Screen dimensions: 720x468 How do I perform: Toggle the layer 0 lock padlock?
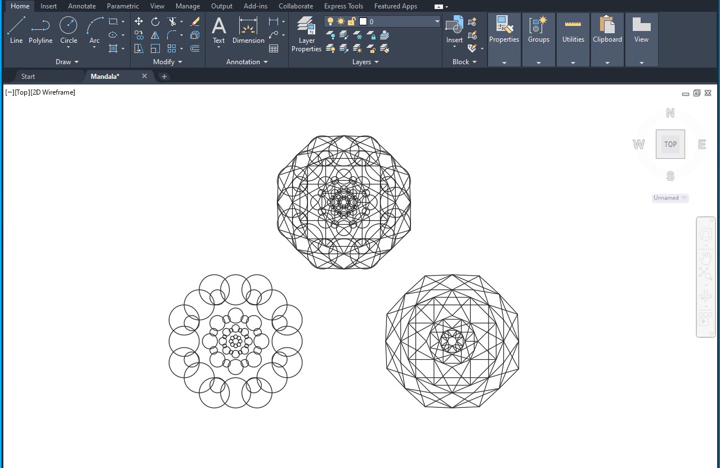(351, 21)
